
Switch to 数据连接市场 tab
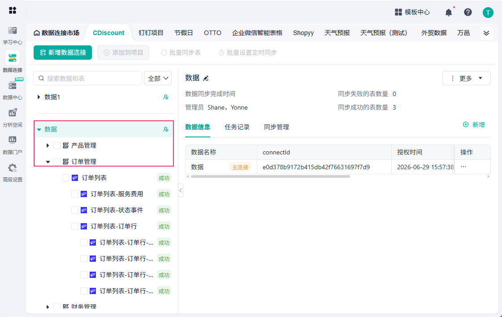coord(56,33)
